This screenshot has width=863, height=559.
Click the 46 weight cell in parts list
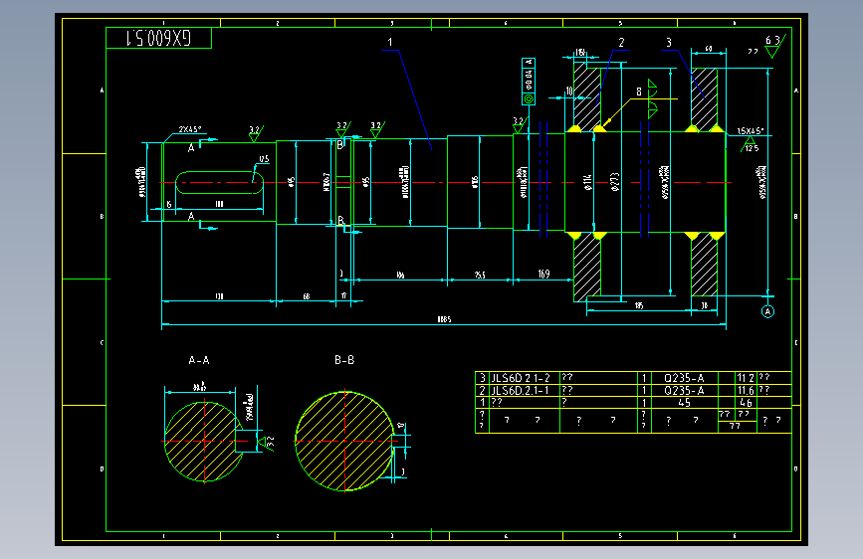[746, 402]
